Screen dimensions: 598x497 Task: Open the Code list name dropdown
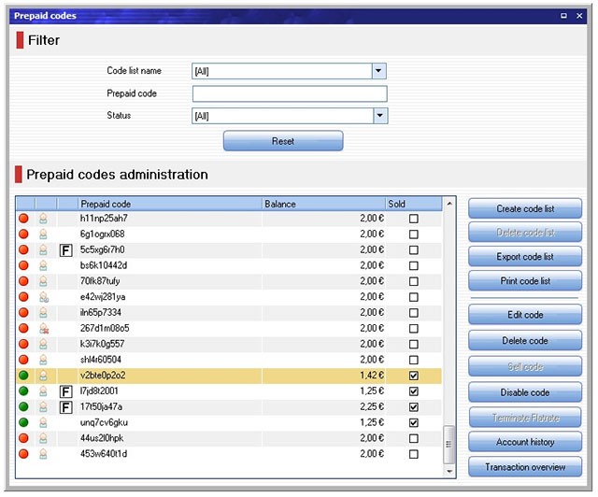click(x=378, y=71)
